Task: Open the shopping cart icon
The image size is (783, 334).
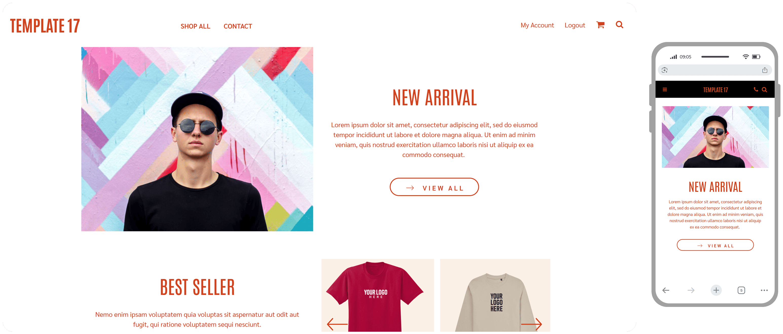Action: click(600, 25)
